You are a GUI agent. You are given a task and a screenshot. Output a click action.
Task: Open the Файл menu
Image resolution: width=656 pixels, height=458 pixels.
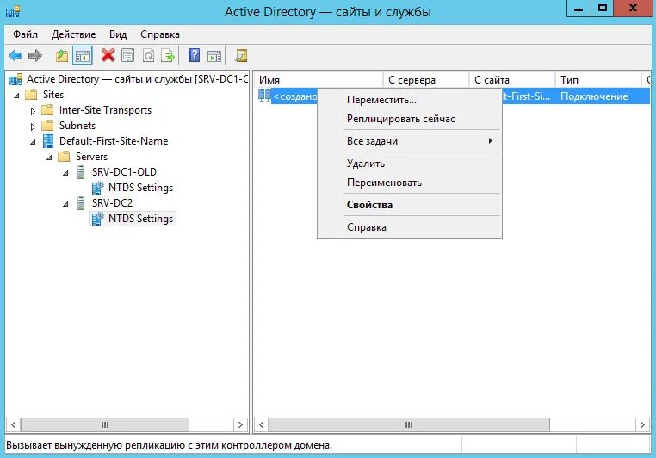pyautogui.click(x=25, y=34)
